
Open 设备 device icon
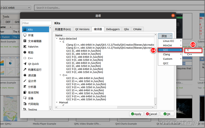(x=25, y=98)
